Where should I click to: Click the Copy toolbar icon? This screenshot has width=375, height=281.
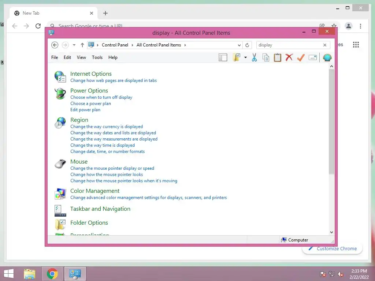click(266, 57)
